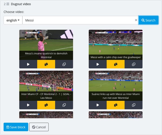
Task: Click yellow embed icon under 'Messi's insane quattrick'
Action: pyautogui.click(x=46, y=64)
